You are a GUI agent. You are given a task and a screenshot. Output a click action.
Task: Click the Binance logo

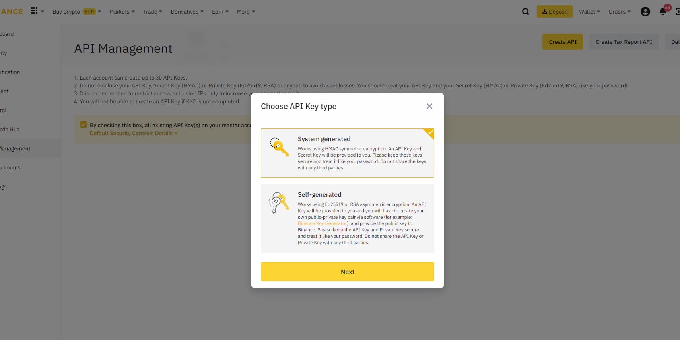pyautogui.click(x=12, y=12)
